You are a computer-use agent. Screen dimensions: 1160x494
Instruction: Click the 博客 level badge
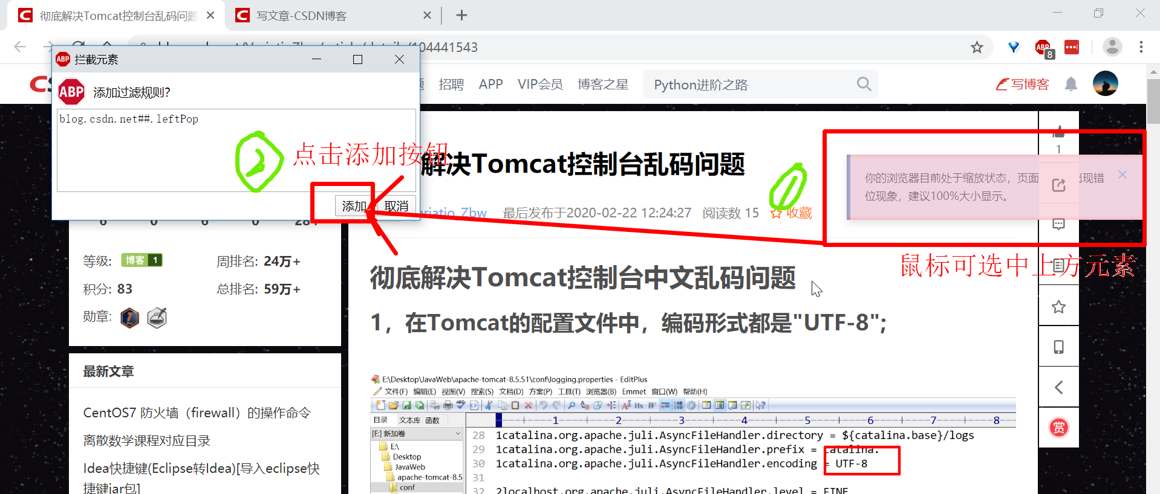pyautogui.click(x=142, y=260)
